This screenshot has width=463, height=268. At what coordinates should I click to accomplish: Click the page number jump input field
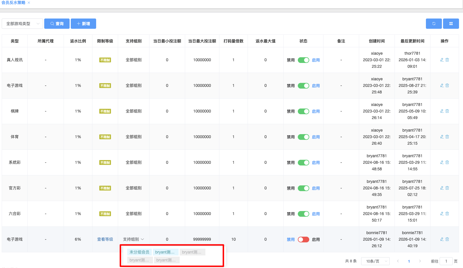tap(446, 261)
